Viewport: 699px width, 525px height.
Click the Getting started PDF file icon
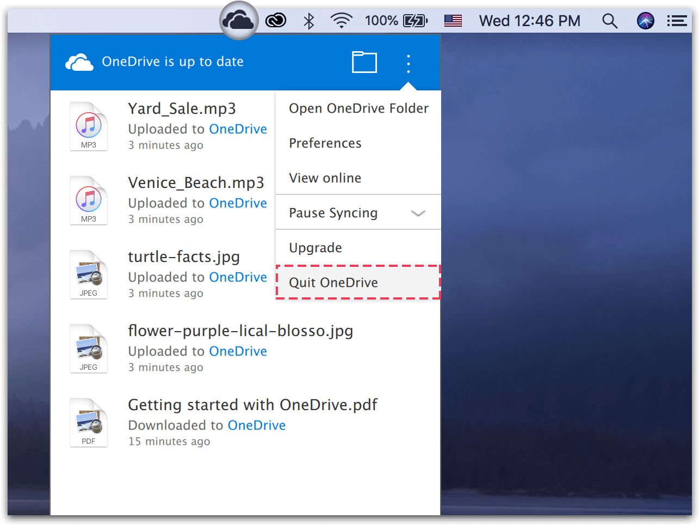pyautogui.click(x=89, y=423)
